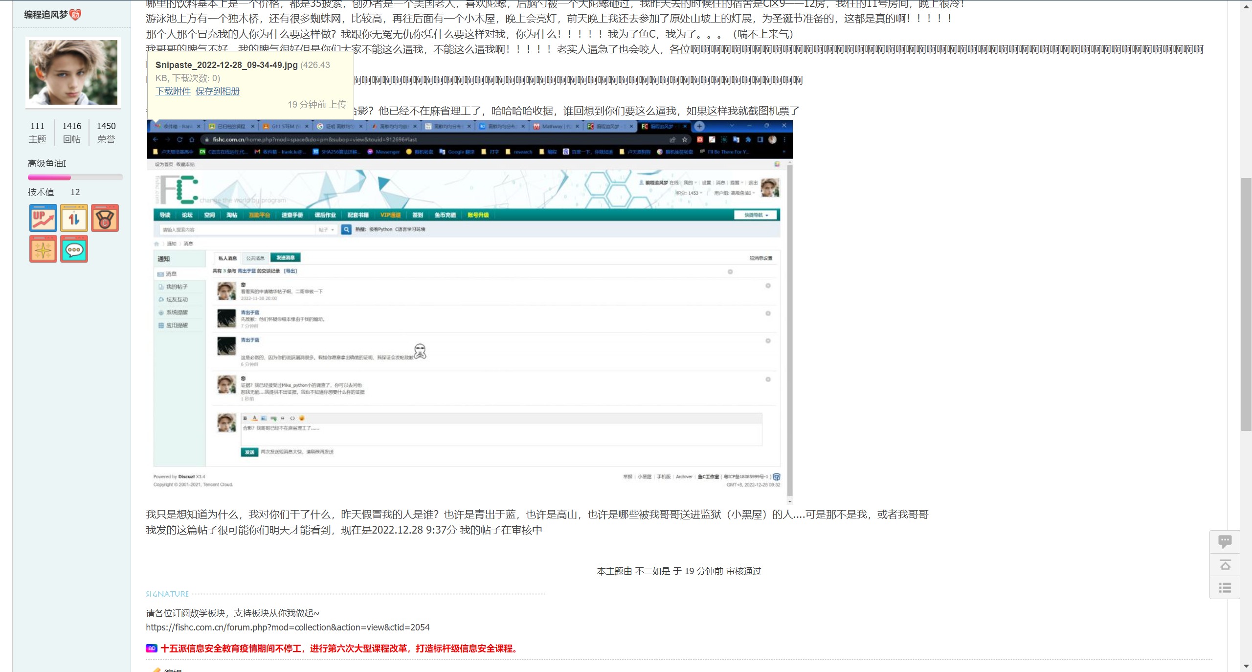
Task: Click the red heart 助 badge icon
Action: tap(75, 15)
